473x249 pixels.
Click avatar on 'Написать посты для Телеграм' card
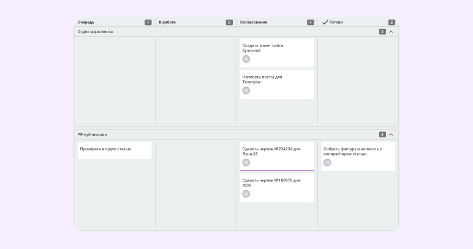(246, 91)
